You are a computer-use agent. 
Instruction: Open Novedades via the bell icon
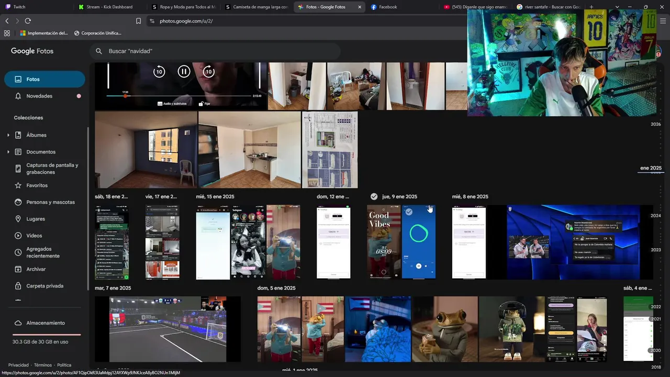tap(18, 96)
